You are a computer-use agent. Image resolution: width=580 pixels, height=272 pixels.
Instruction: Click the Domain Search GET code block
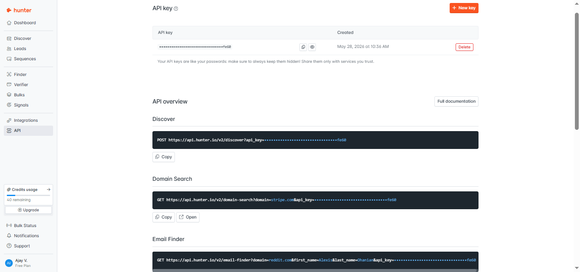tap(315, 200)
